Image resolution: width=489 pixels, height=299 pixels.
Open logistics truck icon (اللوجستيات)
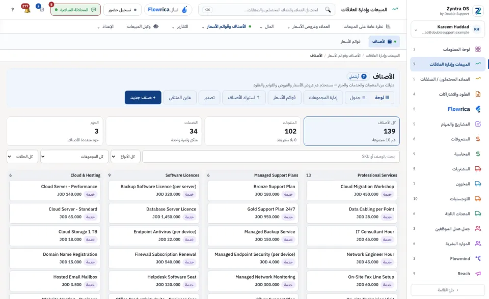click(x=478, y=199)
